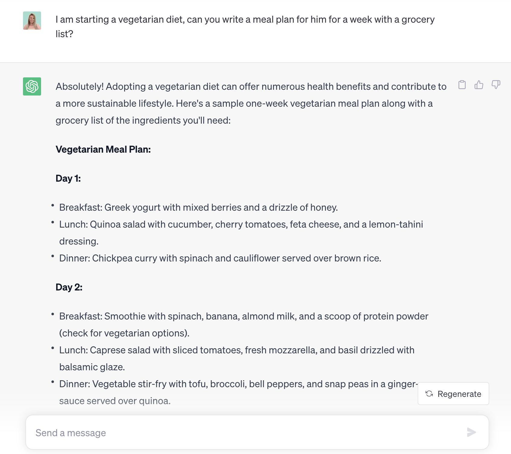Image resolution: width=511 pixels, height=454 pixels.
Task: Rate the response with thumbs down
Action: pyautogui.click(x=497, y=86)
